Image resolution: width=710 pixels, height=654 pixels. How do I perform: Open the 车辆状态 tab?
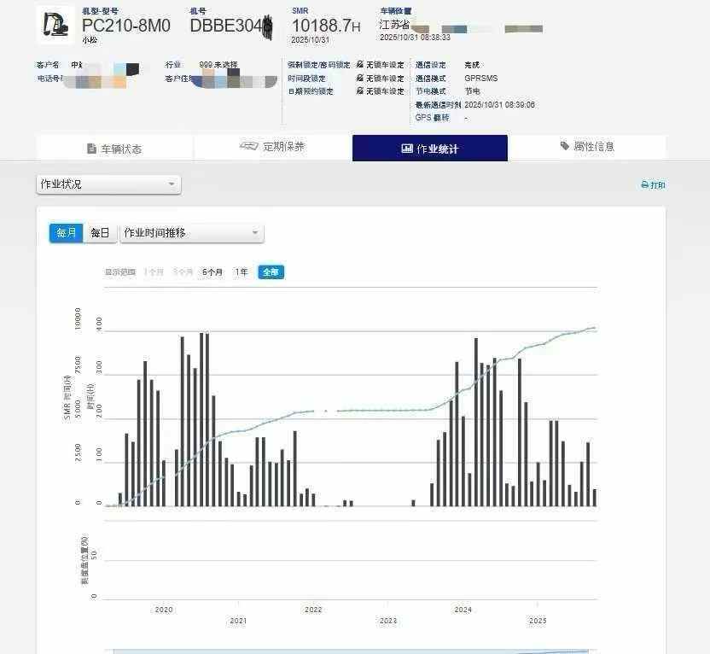[x=115, y=149]
